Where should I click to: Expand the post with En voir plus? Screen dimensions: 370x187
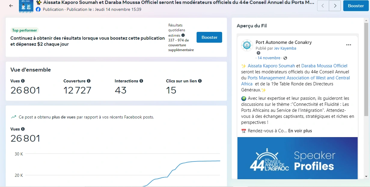[300, 131]
